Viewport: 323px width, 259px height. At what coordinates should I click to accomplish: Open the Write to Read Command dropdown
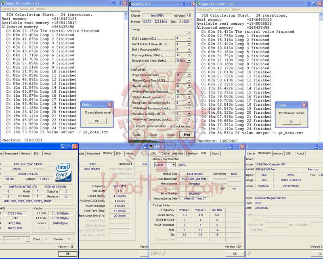189,97
